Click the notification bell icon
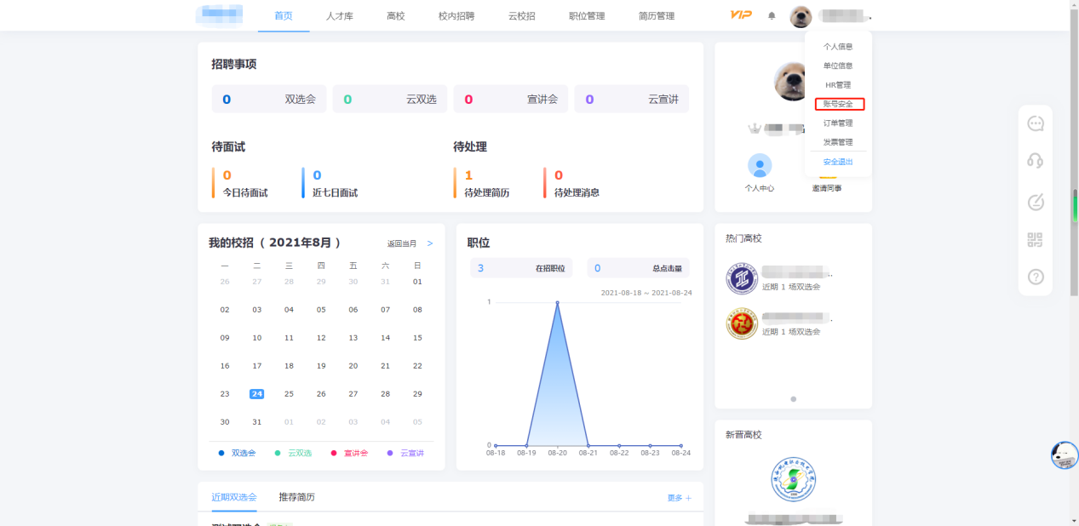This screenshot has width=1079, height=526. coord(772,15)
